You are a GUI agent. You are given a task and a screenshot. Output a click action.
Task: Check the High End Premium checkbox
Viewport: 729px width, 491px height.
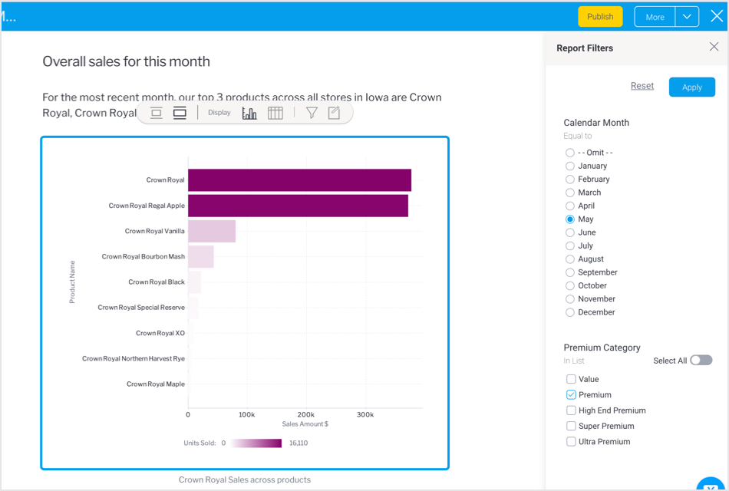[571, 410]
